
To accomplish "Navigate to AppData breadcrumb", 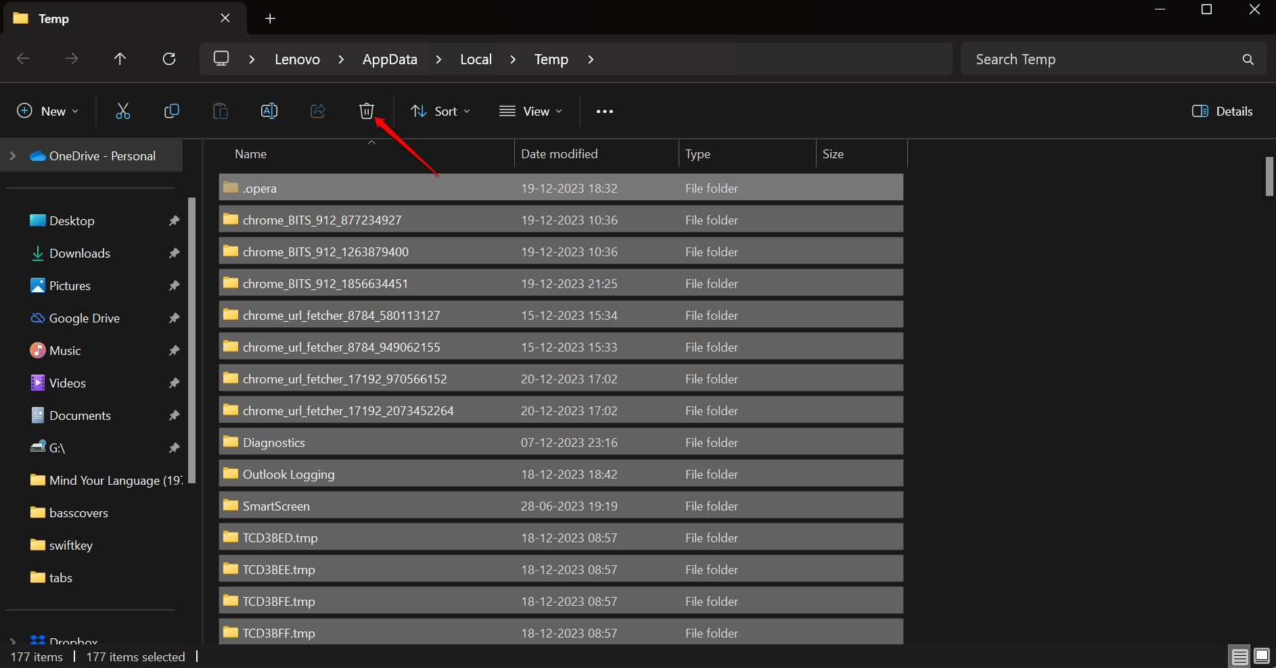I will tap(390, 59).
